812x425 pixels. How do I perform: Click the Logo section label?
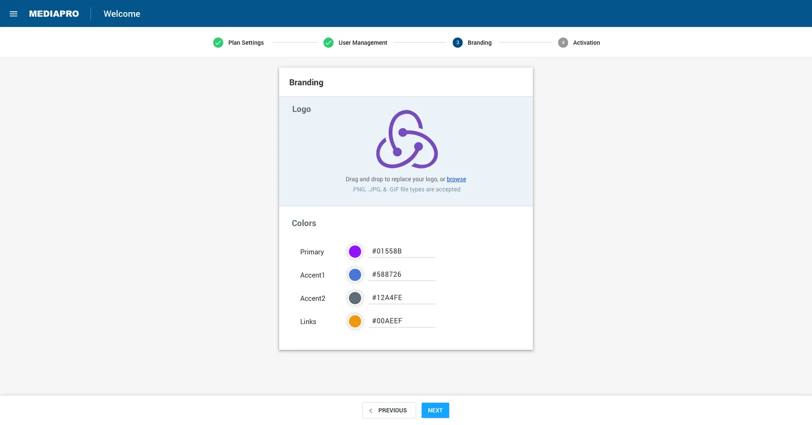point(301,109)
